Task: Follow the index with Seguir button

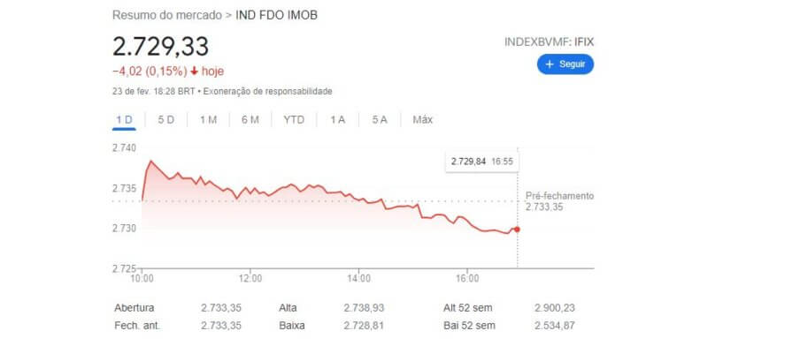Action: [x=565, y=64]
